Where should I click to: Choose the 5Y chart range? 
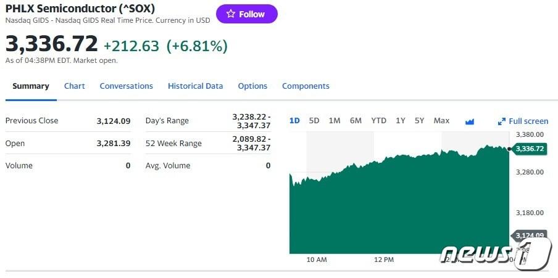pyautogui.click(x=420, y=121)
